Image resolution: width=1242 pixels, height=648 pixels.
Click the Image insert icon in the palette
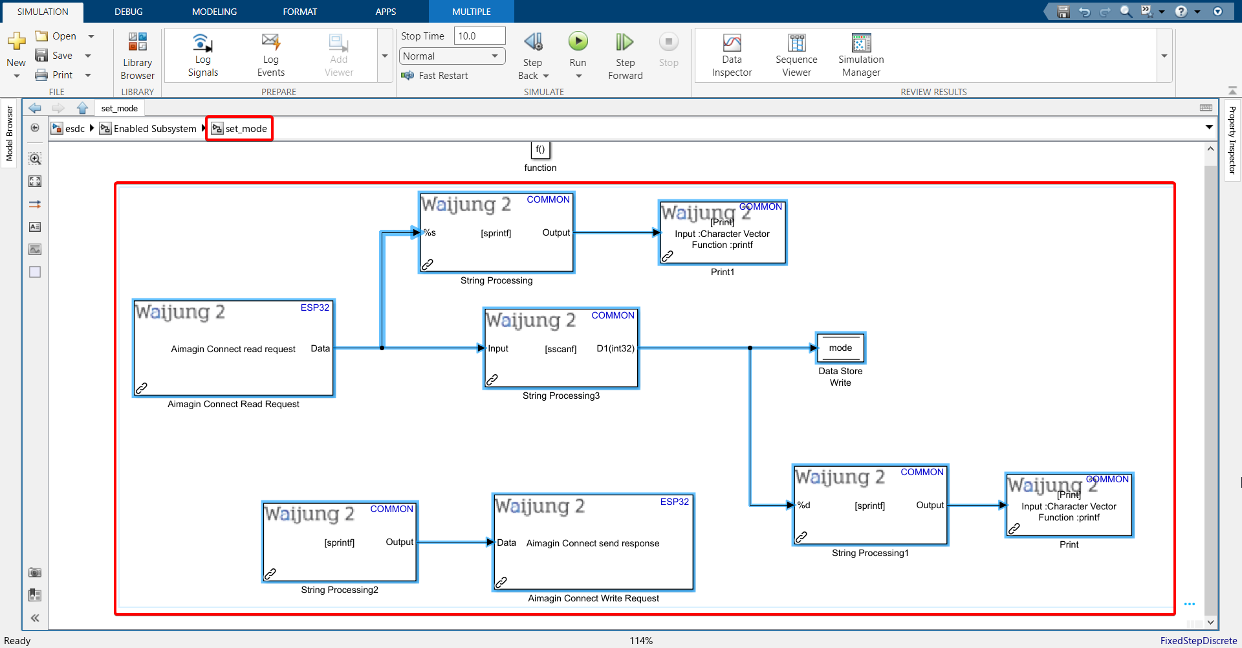point(35,249)
